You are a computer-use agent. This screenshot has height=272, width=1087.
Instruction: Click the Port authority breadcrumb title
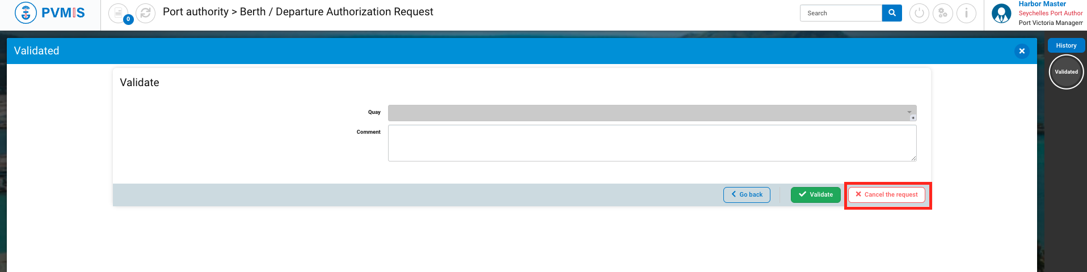point(195,12)
